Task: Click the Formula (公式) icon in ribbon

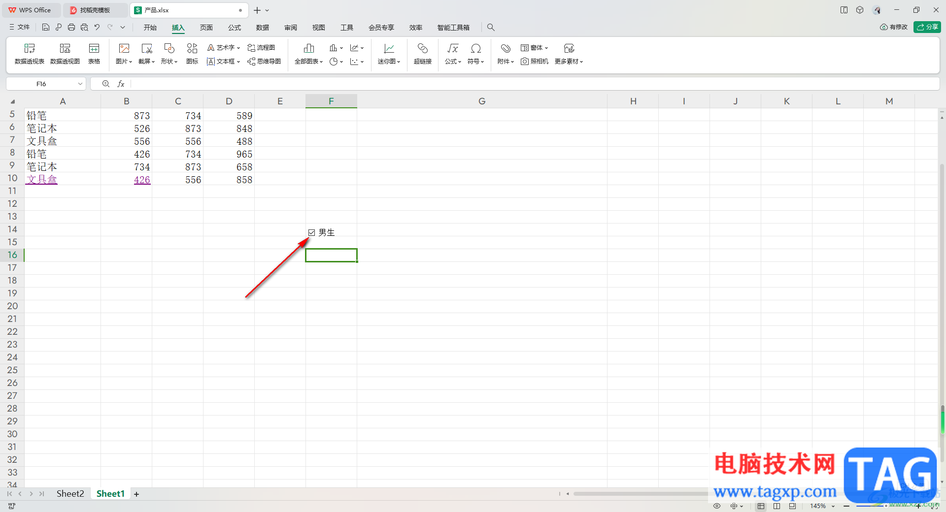Action: pos(453,48)
